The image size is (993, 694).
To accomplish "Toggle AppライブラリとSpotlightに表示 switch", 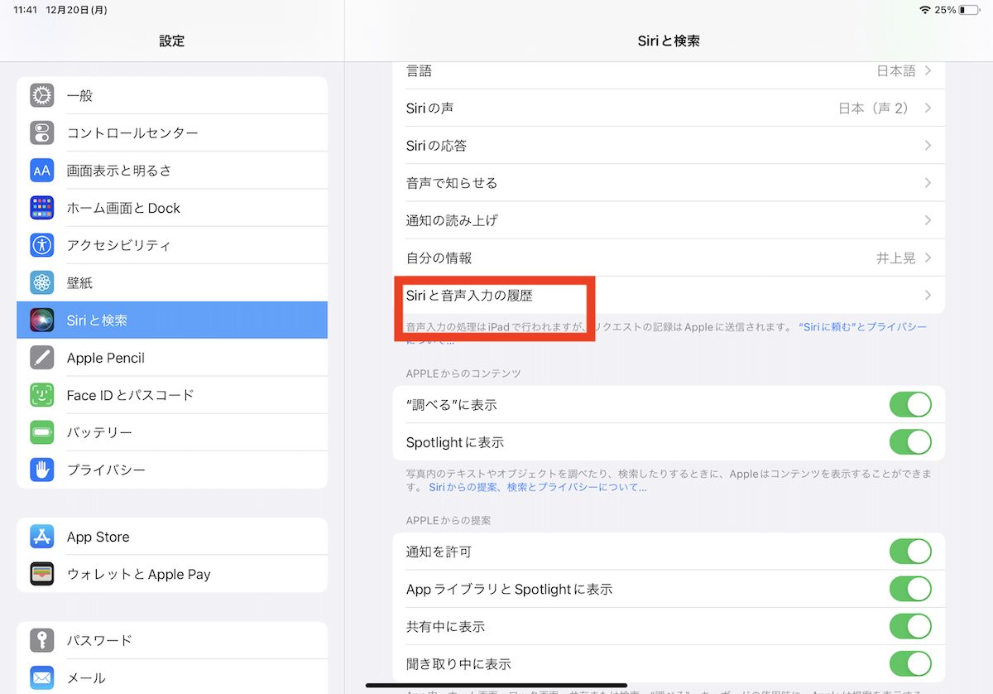I will 910,589.
